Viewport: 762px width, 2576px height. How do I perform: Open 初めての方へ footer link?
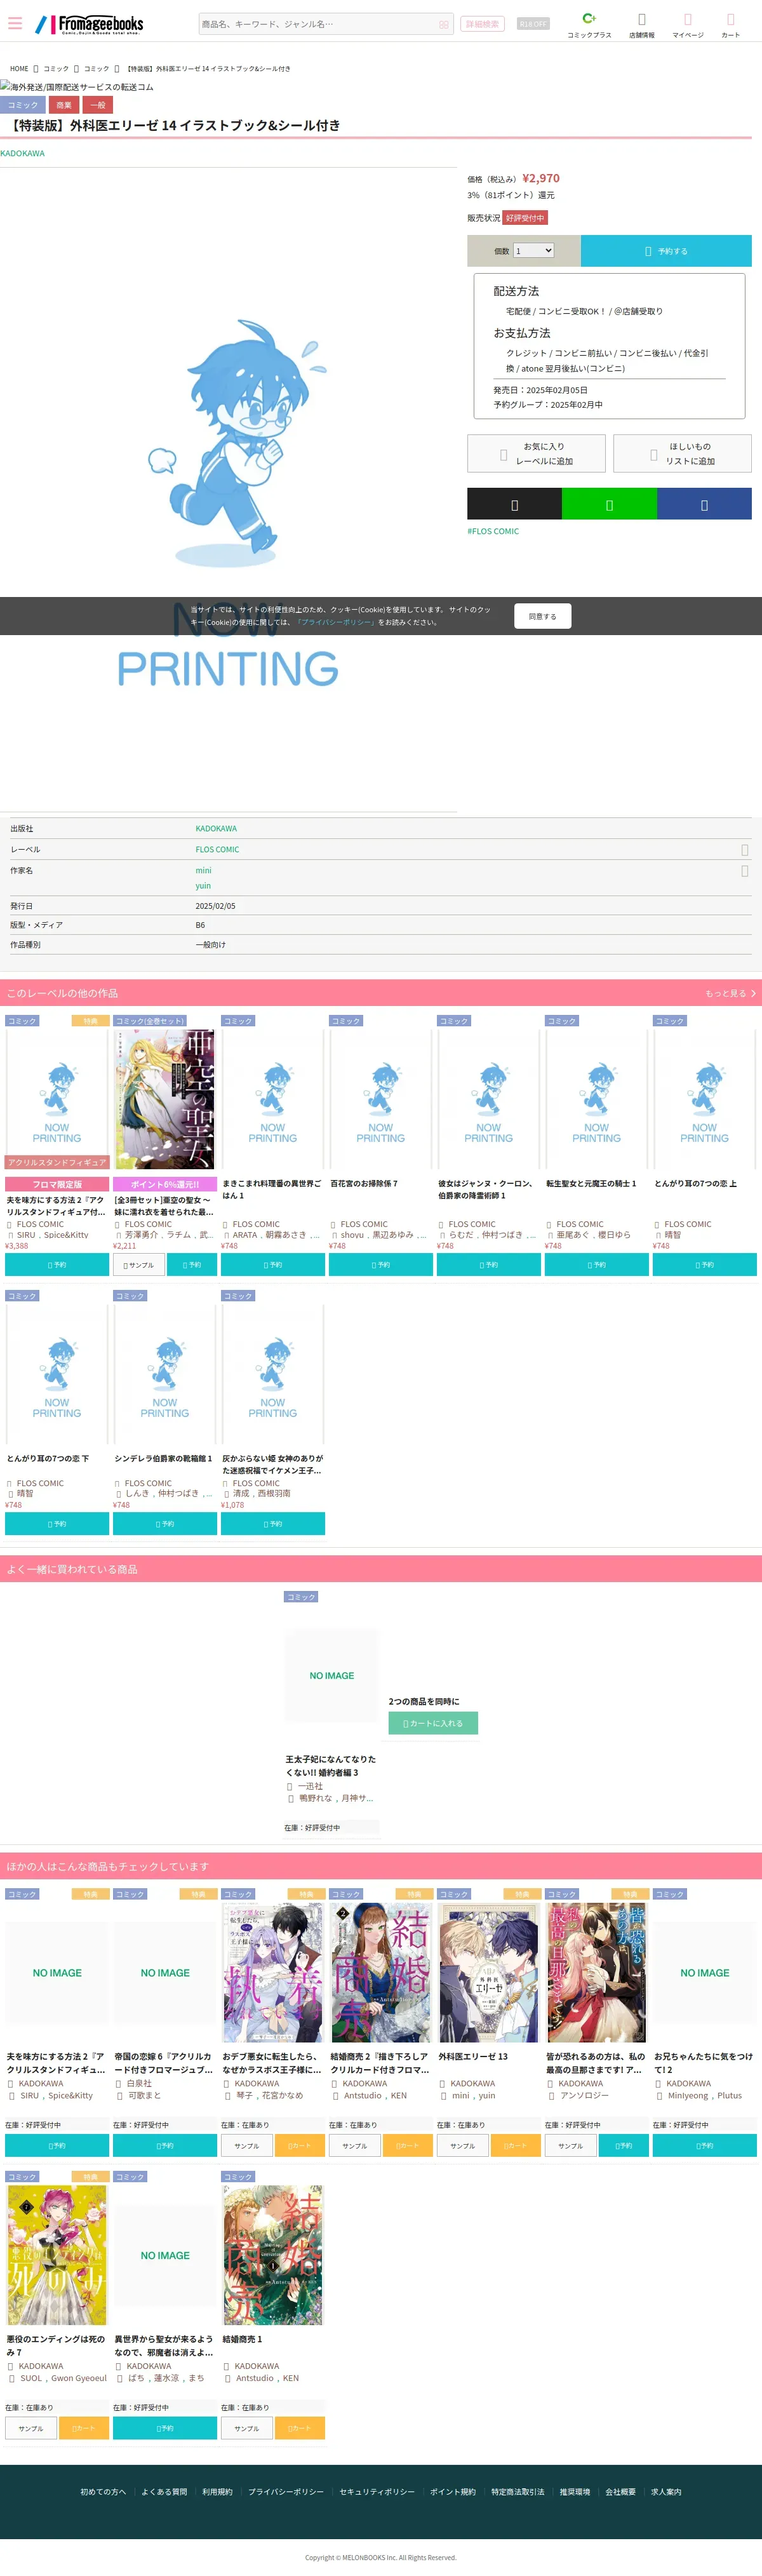click(103, 2492)
